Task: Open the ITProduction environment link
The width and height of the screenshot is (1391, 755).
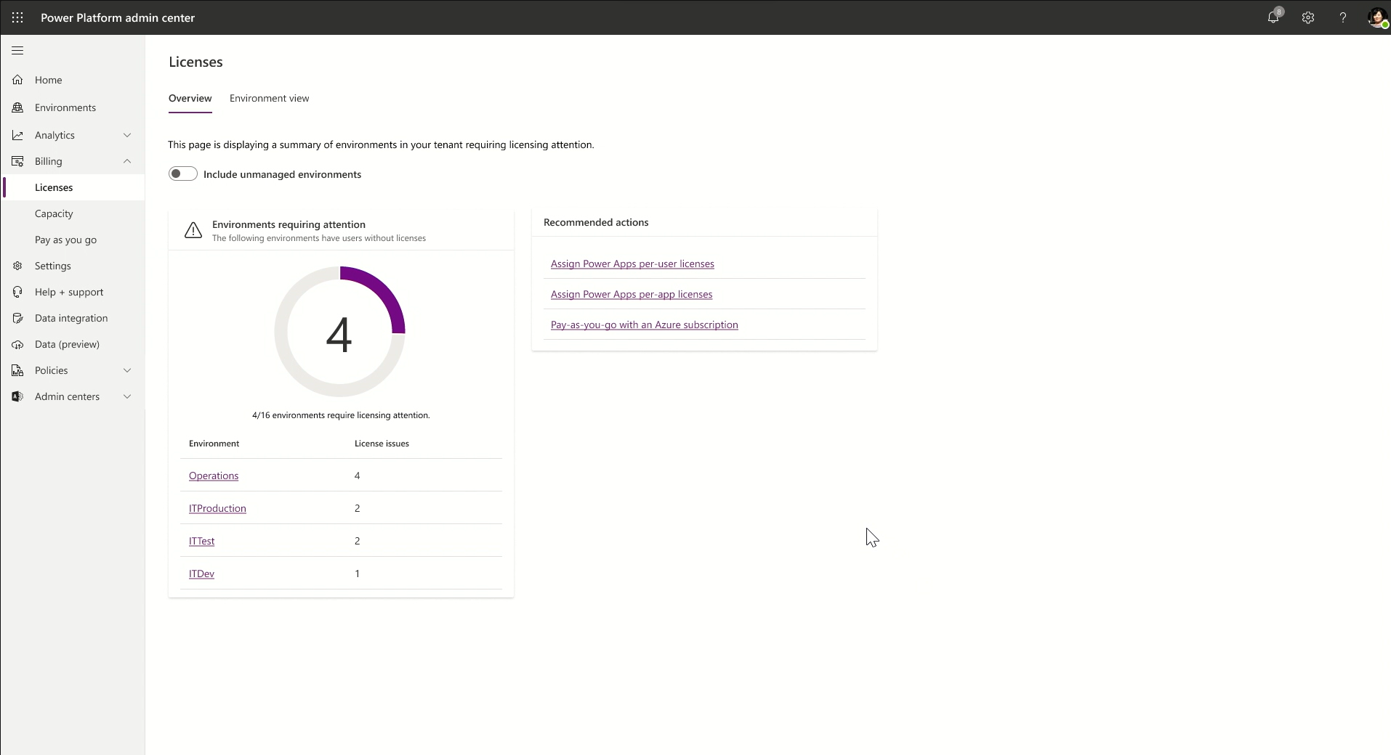Action: pyautogui.click(x=217, y=508)
